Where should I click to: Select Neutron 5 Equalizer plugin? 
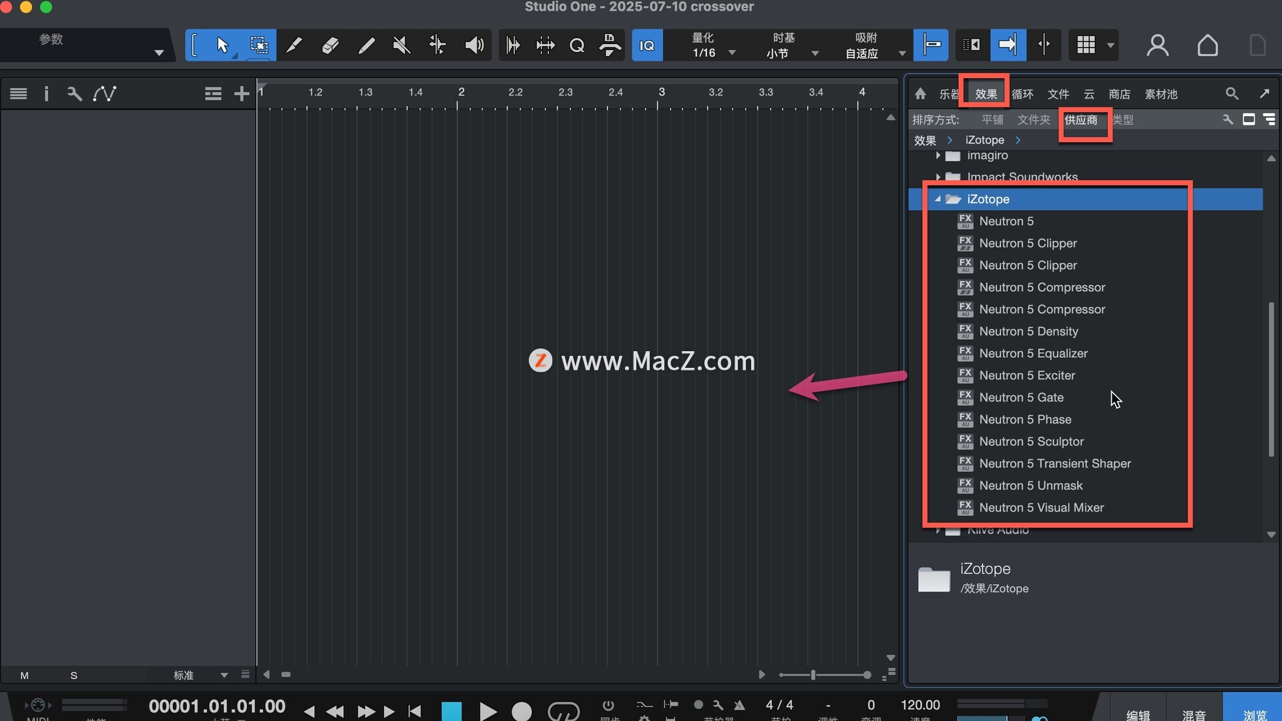click(1033, 353)
